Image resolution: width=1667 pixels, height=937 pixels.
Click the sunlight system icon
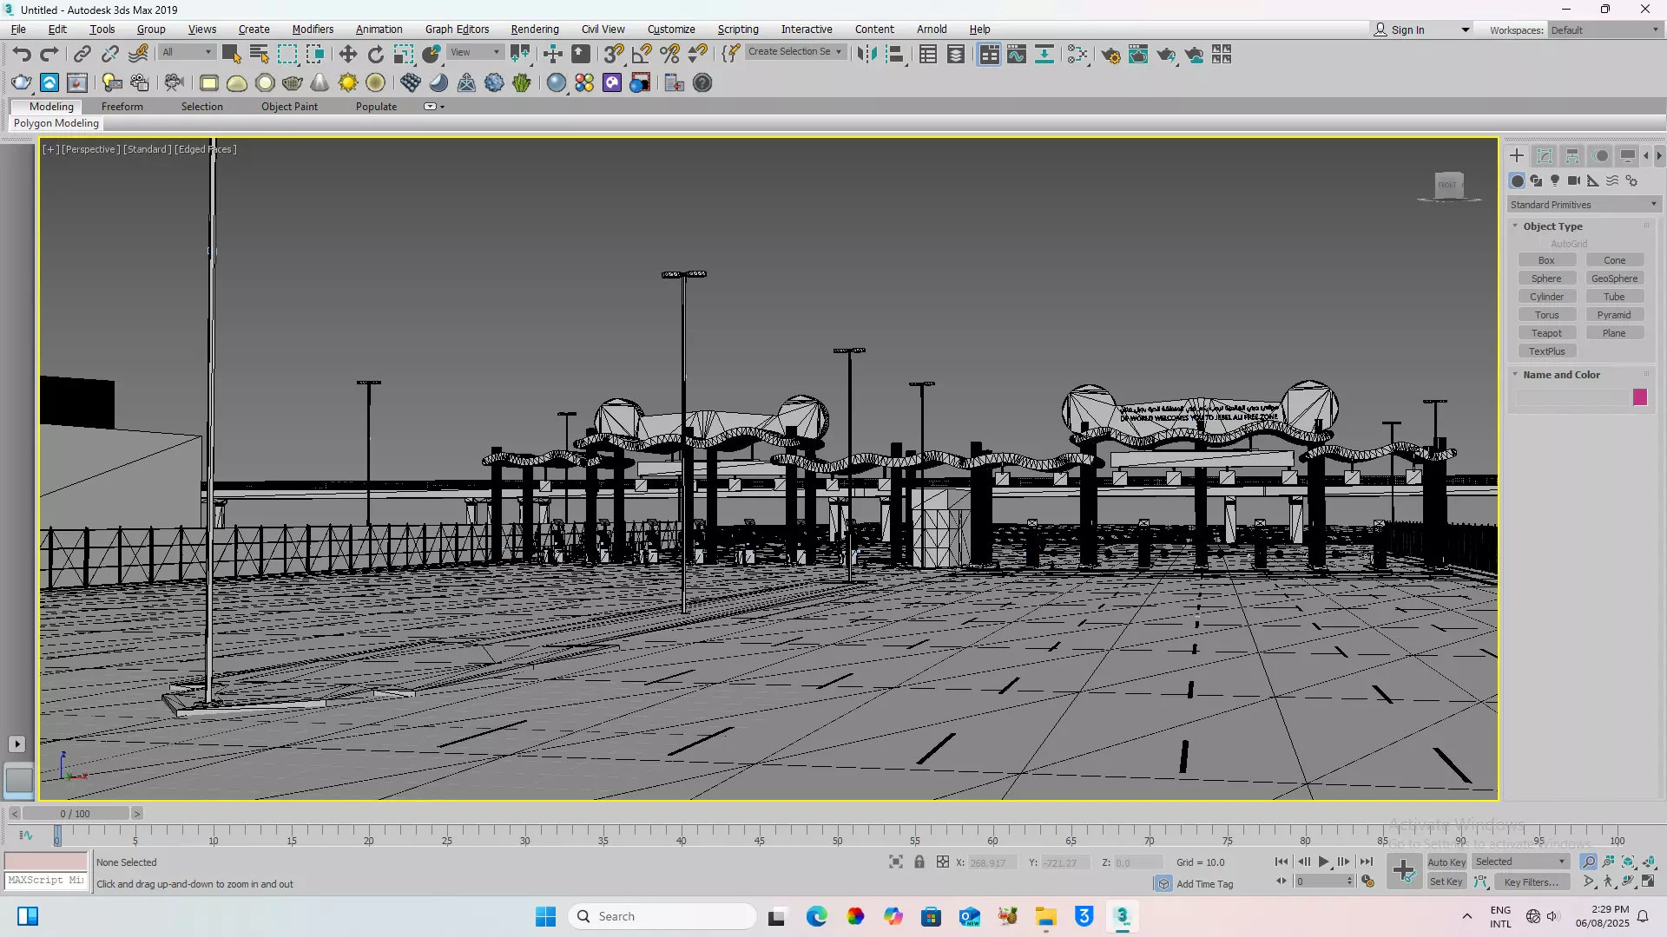click(x=347, y=82)
